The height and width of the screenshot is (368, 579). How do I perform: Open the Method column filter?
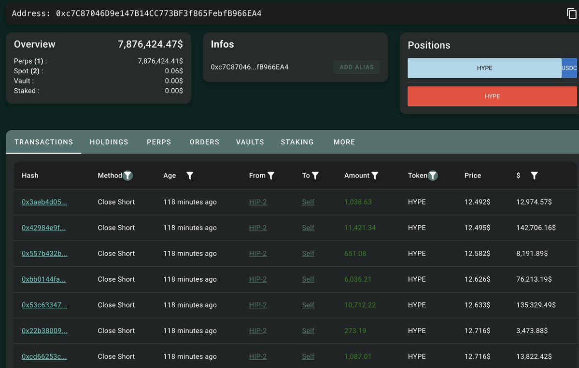click(x=128, y=176)
